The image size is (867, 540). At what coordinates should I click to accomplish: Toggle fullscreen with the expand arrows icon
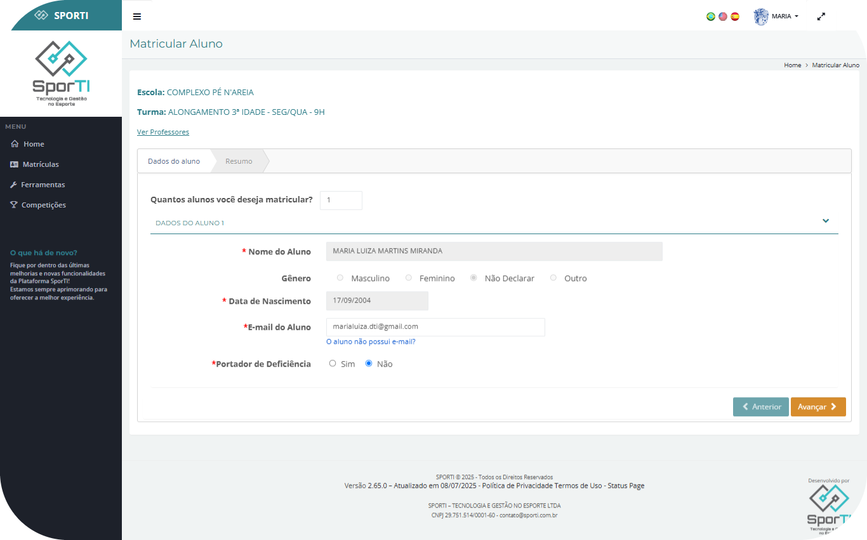tap(821, 16)
